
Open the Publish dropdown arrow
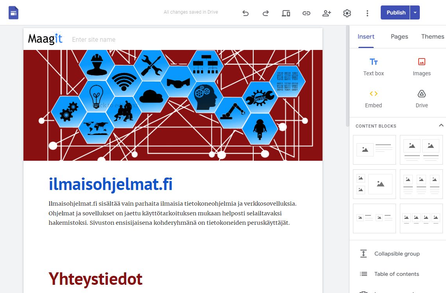pos(415,12)
